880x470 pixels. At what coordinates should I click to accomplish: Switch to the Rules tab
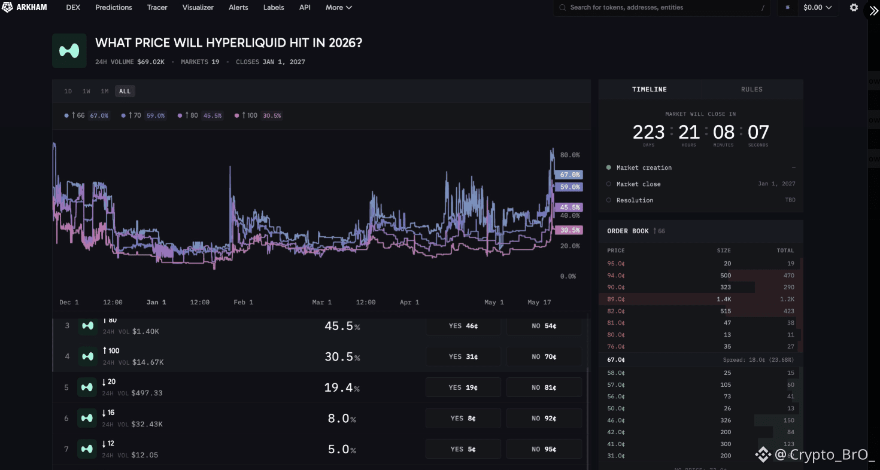pos(752,89)
